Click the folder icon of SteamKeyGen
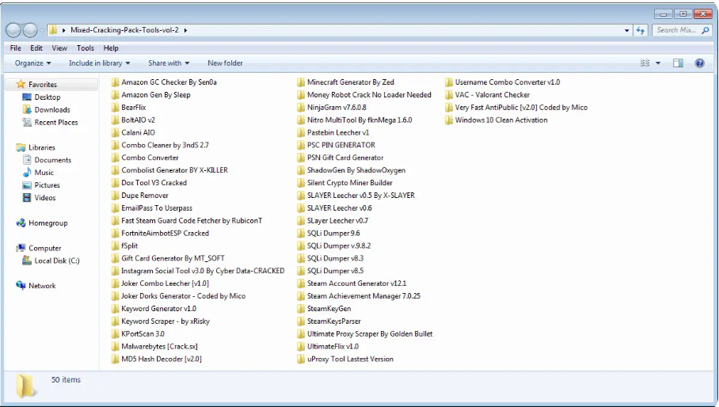The width and height of the screenshot is (719, 407). pyautogui.click(x=301, y=309)
